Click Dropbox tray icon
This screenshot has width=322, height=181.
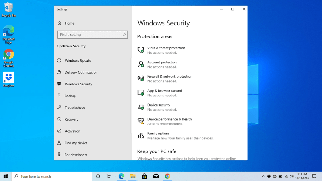click(269, 176)
